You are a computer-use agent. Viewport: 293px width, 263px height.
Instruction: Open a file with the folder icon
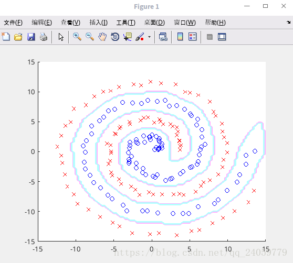click(18, 37)
